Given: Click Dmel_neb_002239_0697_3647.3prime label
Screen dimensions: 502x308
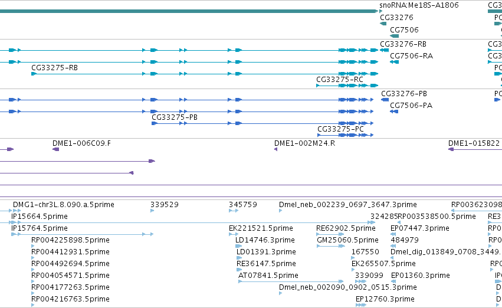Looking at the screenshot, I should [347, 205].
